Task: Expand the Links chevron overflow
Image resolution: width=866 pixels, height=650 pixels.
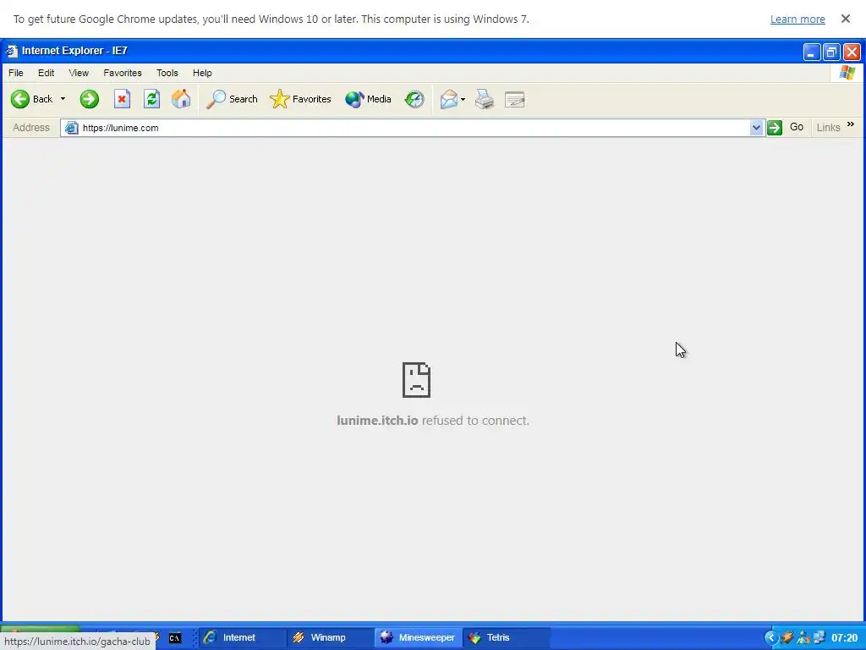Action: (851, 124)
